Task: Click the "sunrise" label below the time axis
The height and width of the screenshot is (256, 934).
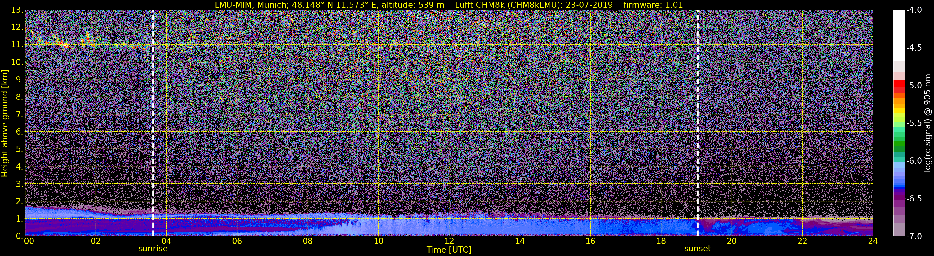Action: click(x=153, y=249)
